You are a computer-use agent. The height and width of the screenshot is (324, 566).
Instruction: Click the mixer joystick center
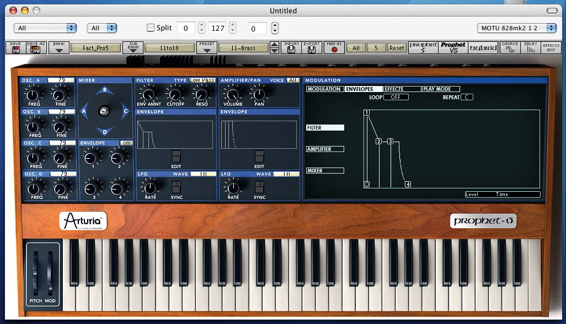[104, 111]
